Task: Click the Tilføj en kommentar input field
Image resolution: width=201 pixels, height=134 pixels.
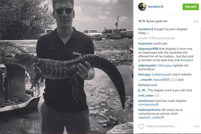Action: pos(162,126)
